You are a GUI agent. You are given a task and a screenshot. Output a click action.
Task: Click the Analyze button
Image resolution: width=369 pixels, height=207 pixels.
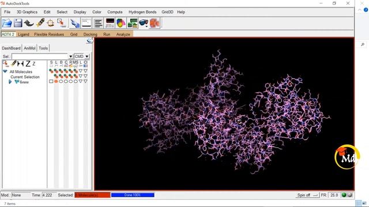[123, 34]
